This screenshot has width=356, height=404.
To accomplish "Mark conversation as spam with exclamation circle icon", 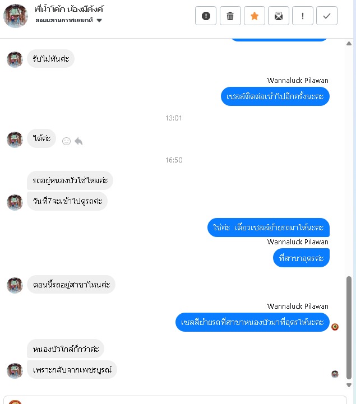I will (205, 16).
